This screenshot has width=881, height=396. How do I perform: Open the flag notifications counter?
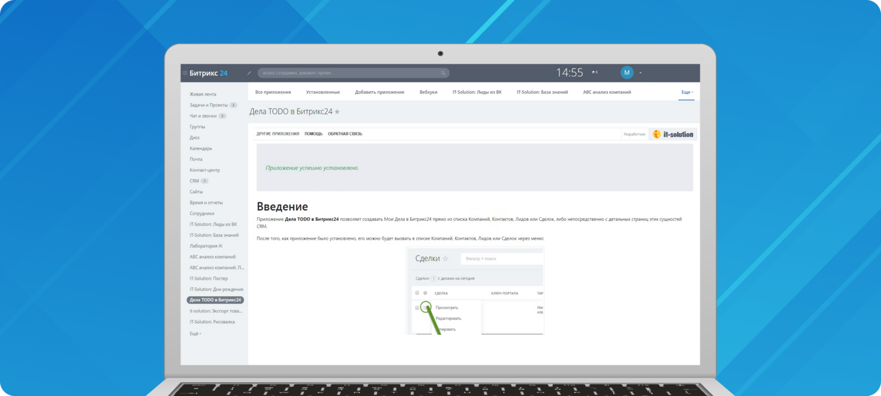point(595,72)
